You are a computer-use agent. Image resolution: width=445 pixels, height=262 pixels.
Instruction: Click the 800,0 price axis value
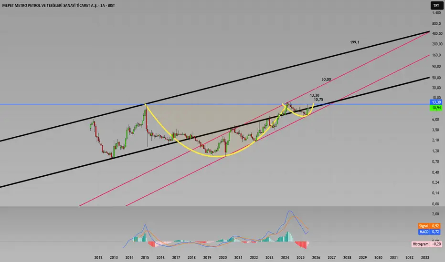pos(436,24)
